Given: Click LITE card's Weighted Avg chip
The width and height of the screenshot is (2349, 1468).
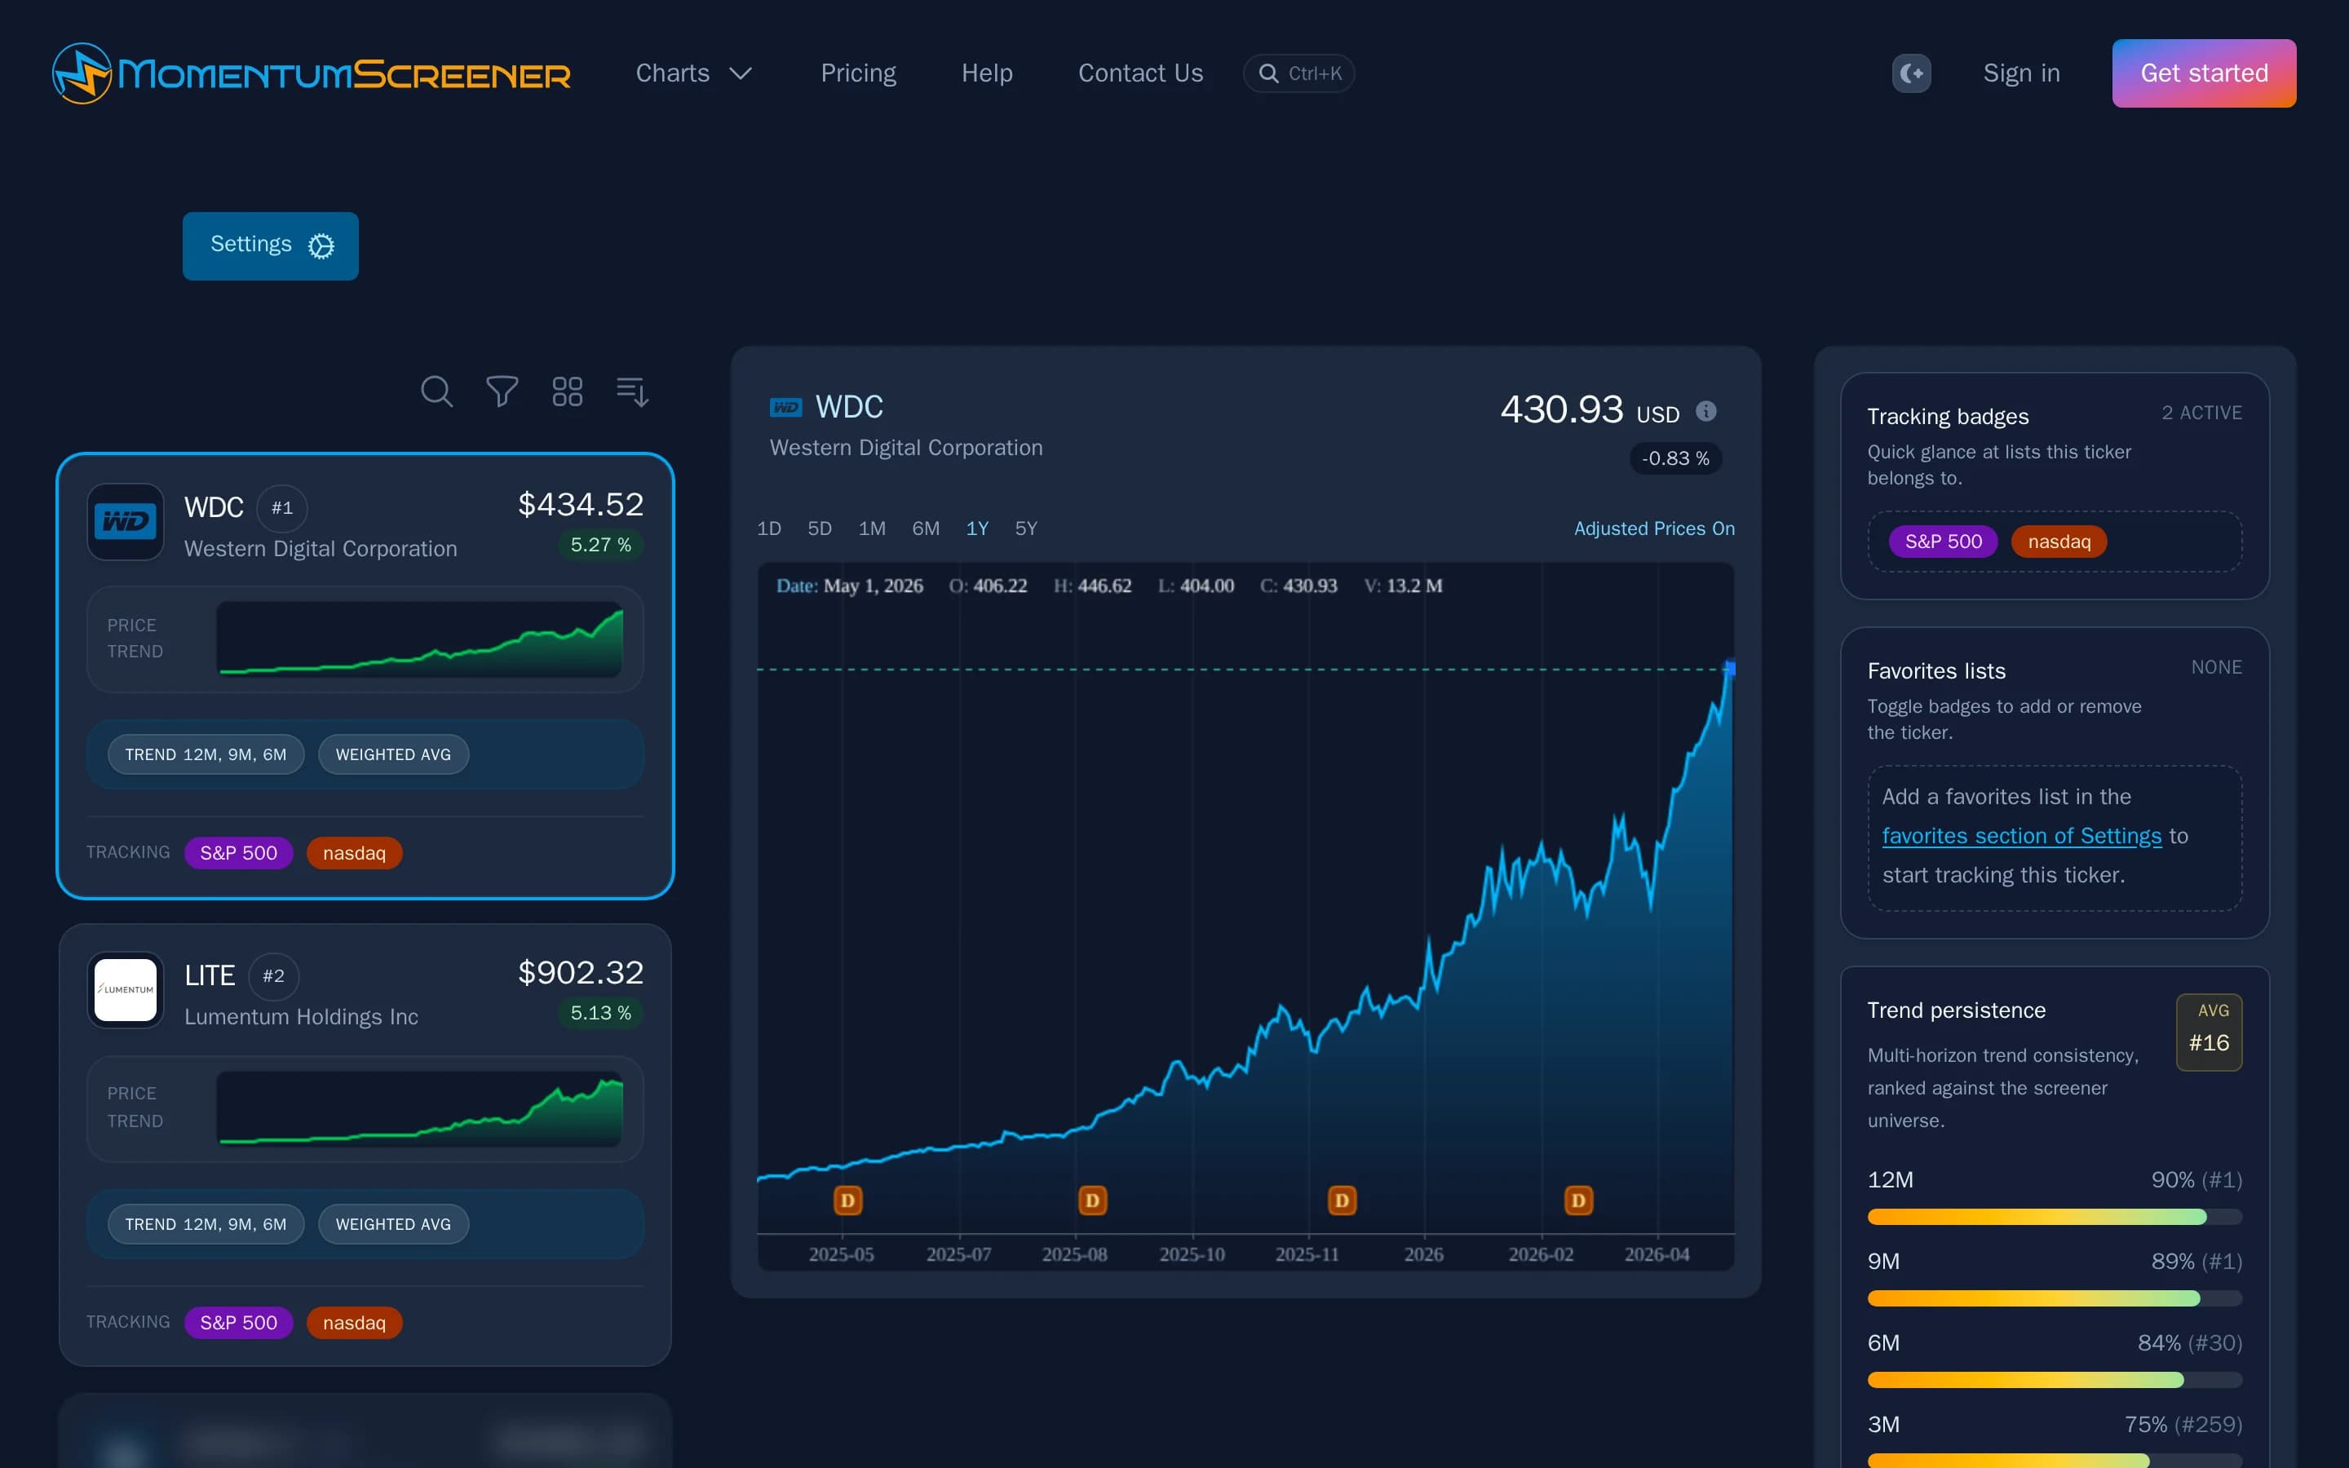Looking at the screenshot, I should coord(393,1224).
